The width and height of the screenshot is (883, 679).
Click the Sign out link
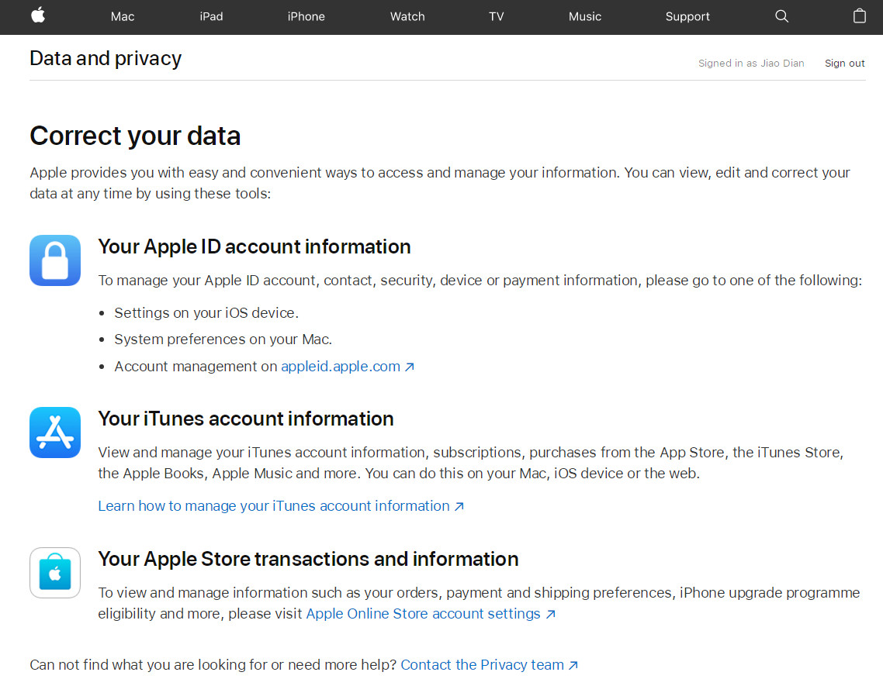[844, 63]
